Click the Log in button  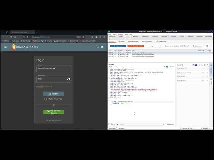point(54,94)
